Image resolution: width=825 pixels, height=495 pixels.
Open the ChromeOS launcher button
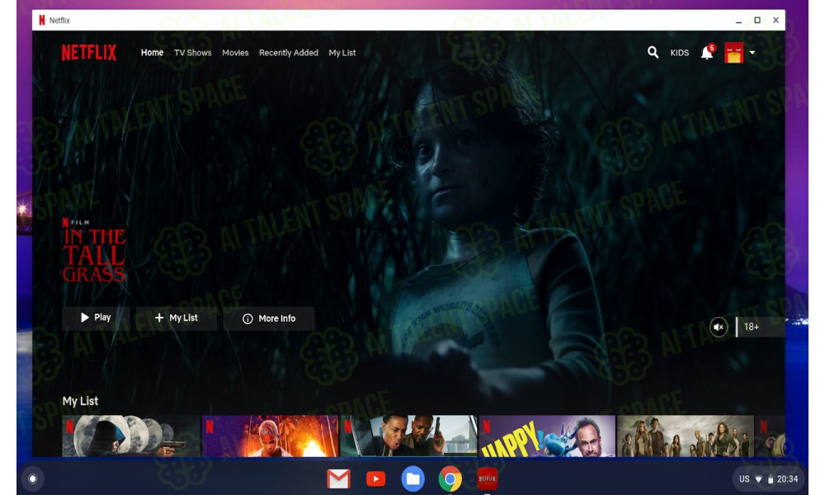(33, 478)
